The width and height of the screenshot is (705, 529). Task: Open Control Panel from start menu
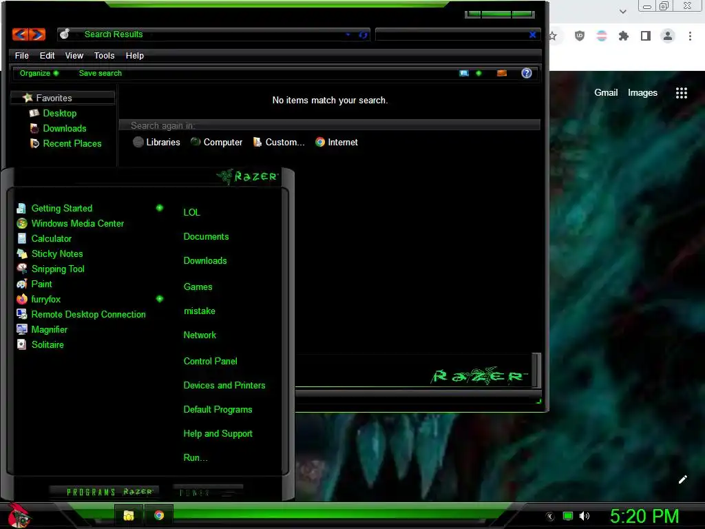pyautogui.click(x=211, y=361)
